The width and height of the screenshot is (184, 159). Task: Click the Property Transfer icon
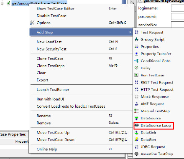(136, 53)
